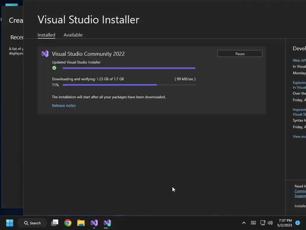Open network status tray icon
This screenshot has width=306, height=230.
click(x=263, y=223)
